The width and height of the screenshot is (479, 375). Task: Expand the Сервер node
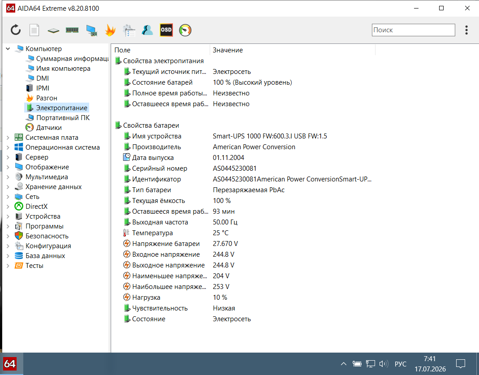click(x=8, y=157)
